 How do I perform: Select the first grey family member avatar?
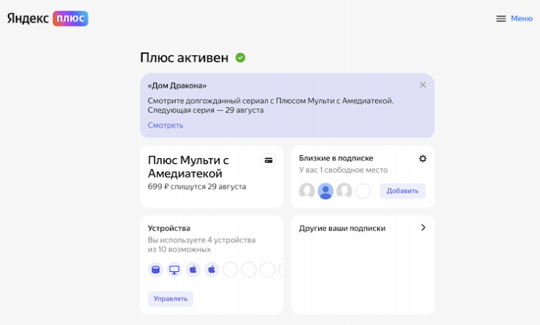306,191
